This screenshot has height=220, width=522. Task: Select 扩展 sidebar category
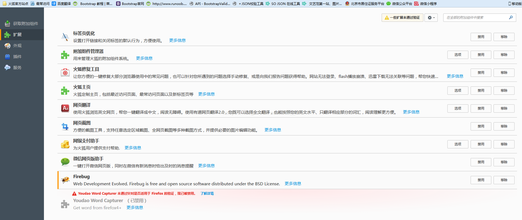coord(22,35)
